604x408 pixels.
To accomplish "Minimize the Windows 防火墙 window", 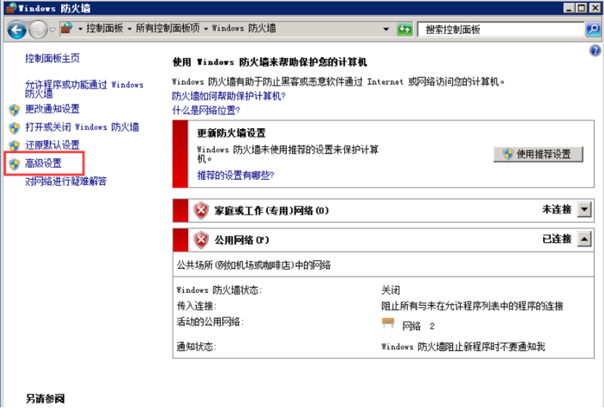I will (x=569, y=8).
